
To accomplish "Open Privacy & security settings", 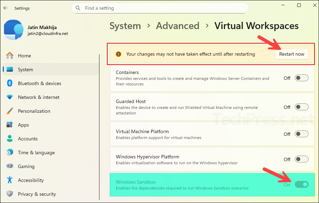I will (x=38, y=194).
